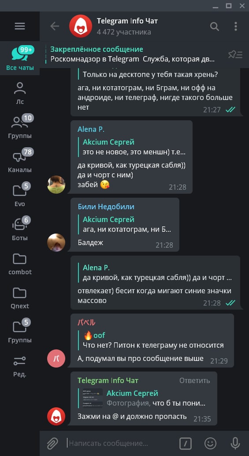Go back with the arrow icon
The width and height of the screenshot is (249, 456).
click(x=55, y=27)
